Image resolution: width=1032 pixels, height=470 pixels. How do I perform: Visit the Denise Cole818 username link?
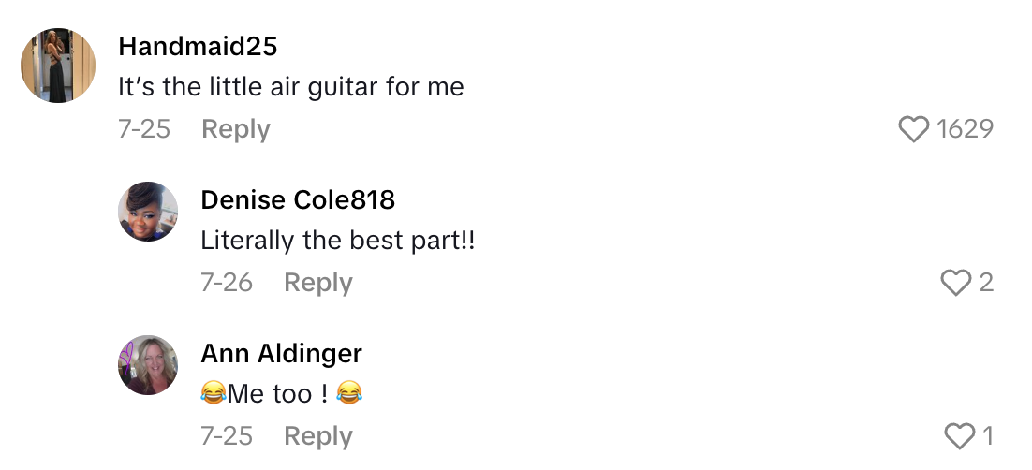[298, 199]
